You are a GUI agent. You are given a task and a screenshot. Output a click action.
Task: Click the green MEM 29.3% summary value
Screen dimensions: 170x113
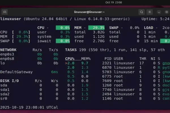96,28
